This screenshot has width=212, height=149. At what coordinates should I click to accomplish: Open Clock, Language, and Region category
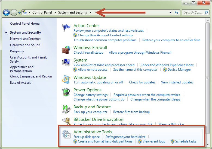point(31,76)
